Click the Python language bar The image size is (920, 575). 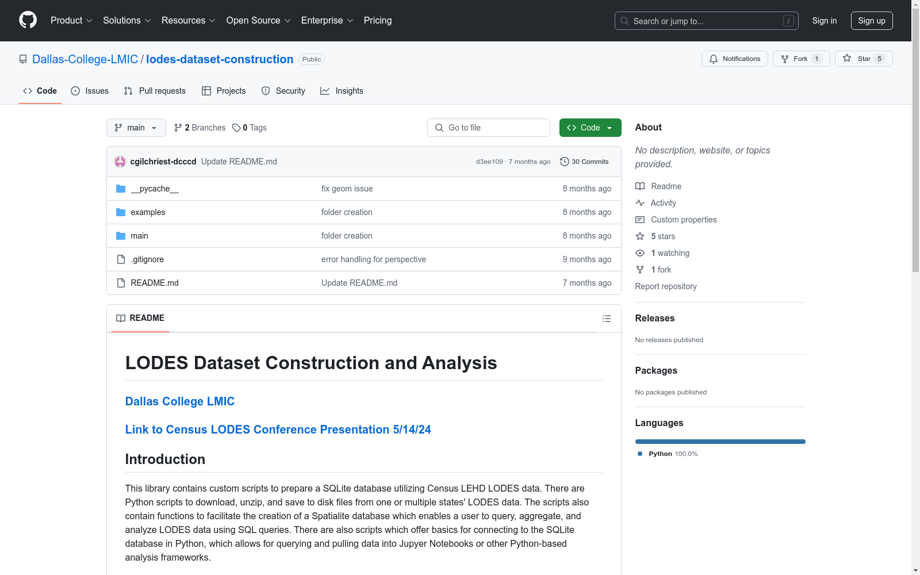[x=720, y=442]
